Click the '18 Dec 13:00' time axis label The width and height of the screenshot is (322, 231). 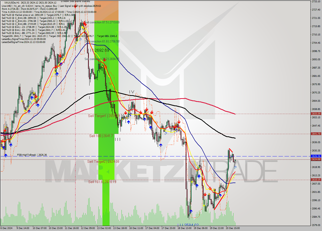pos(184,228)
